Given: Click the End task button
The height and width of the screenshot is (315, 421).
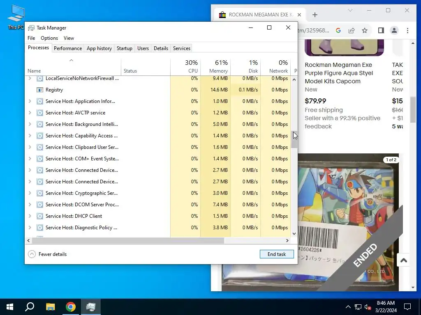Looking at the screenshot, I should (x=277, y=254).
